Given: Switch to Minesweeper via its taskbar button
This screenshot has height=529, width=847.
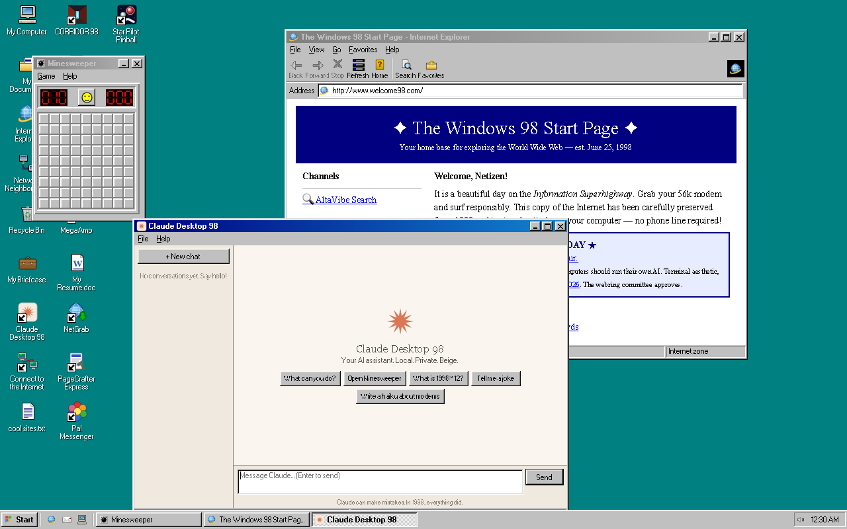Looking at the screenshot, I should point(148,520).
